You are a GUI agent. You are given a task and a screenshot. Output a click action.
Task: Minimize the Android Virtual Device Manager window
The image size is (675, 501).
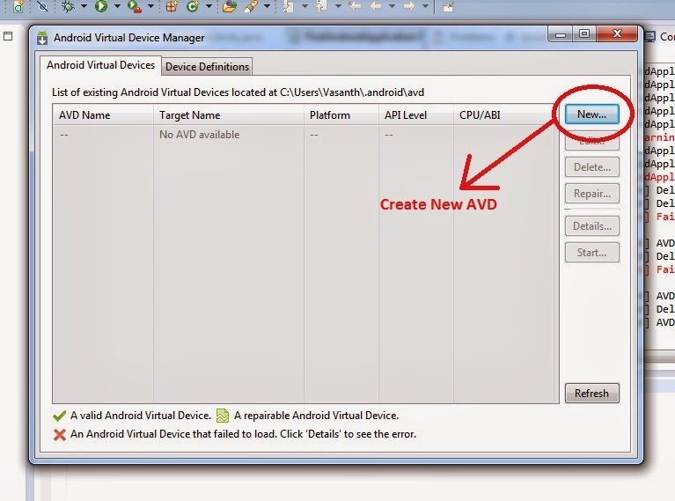tap(561, 34)
